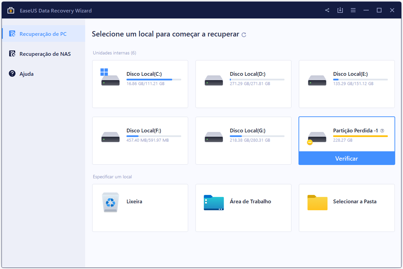
Task: Click the info icon beside Partição Perdida -1
Action: pos(382,131)
